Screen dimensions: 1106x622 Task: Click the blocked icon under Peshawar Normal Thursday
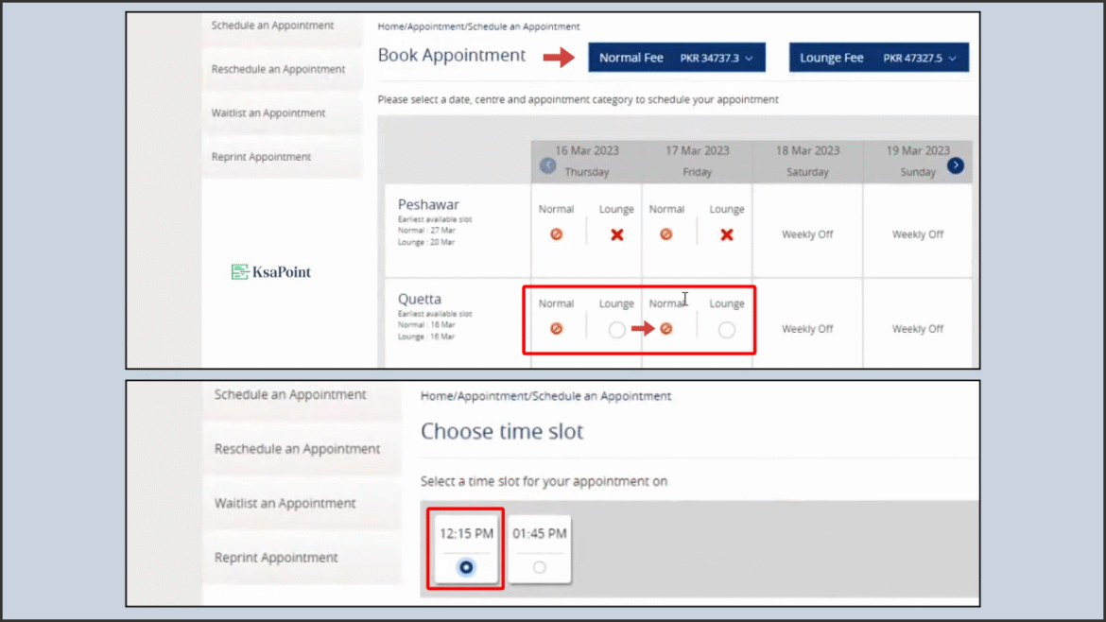point(557,233)
